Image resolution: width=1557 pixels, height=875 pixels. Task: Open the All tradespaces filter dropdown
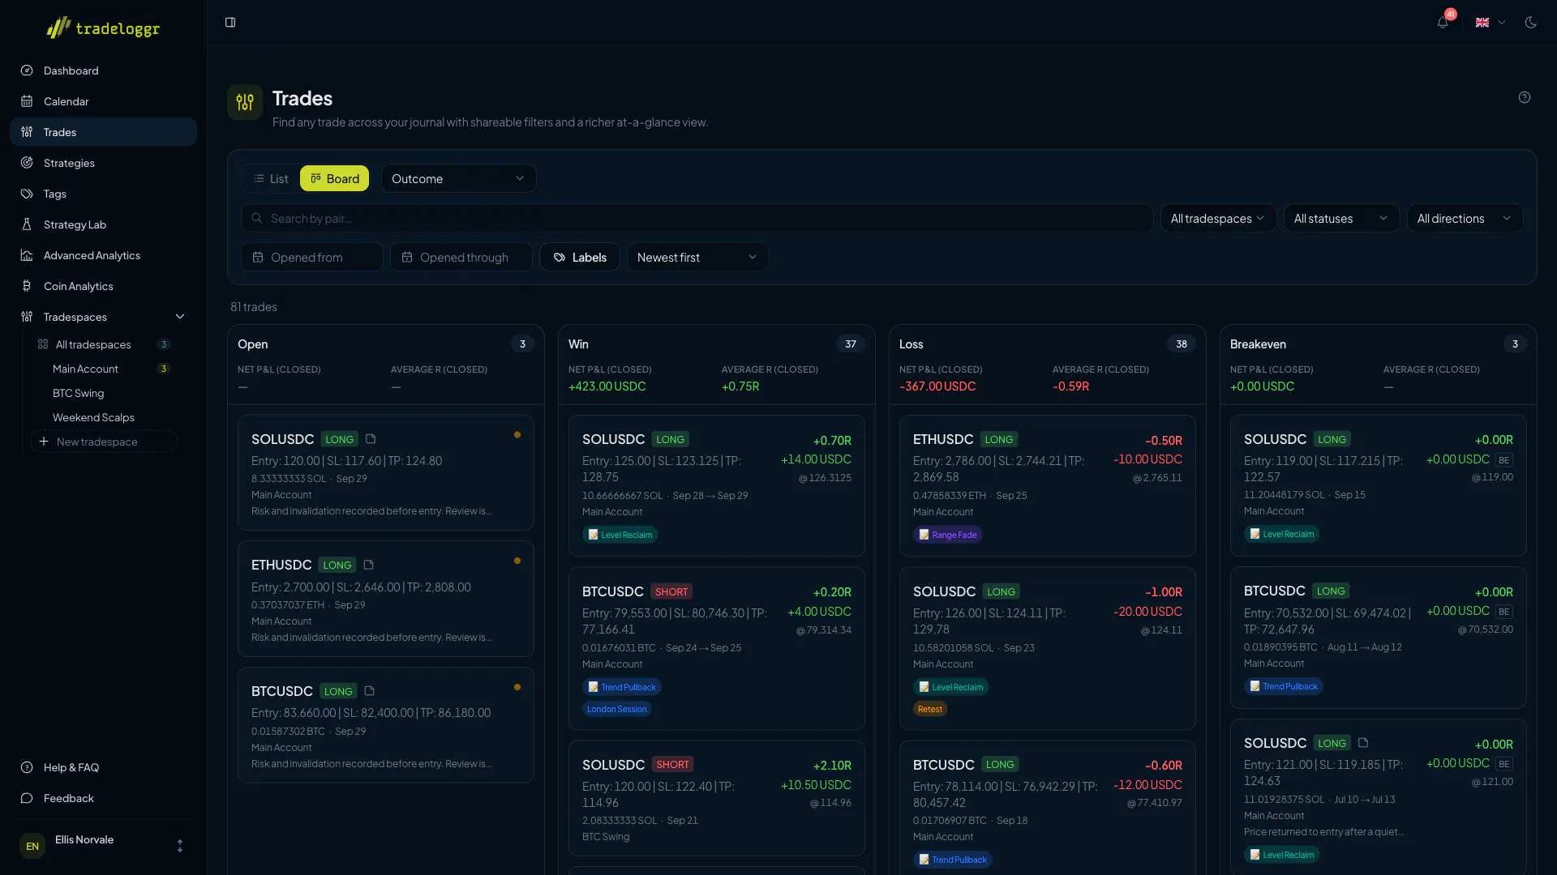1218,218
